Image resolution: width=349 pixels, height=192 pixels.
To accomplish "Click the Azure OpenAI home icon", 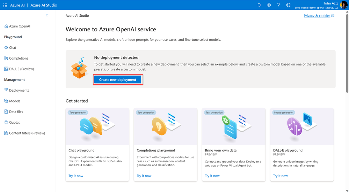I will coord(6,26).
